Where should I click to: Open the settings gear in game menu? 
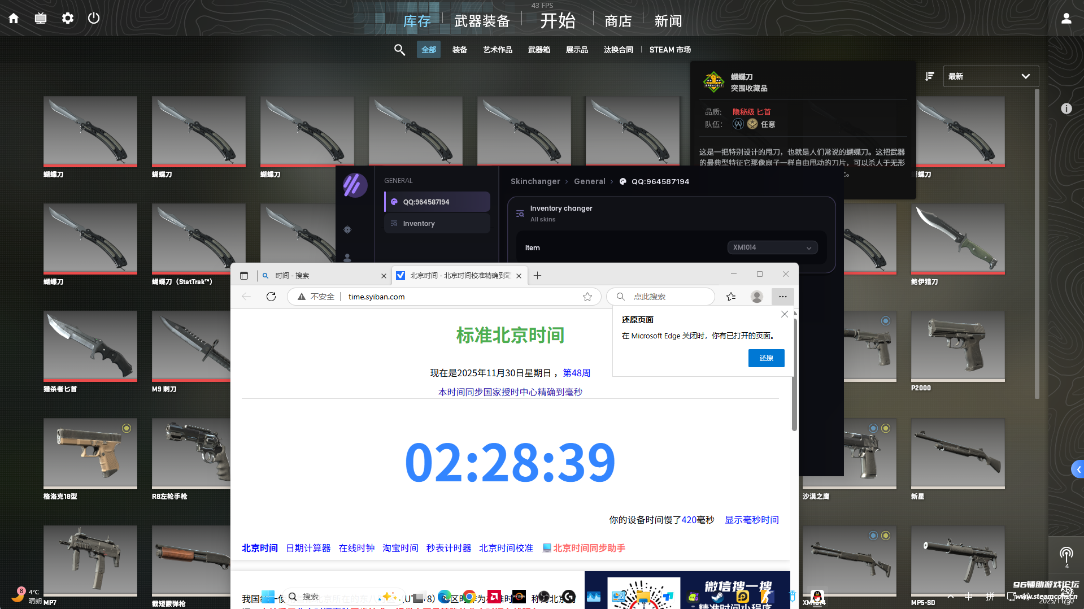(x=68, y=19)
